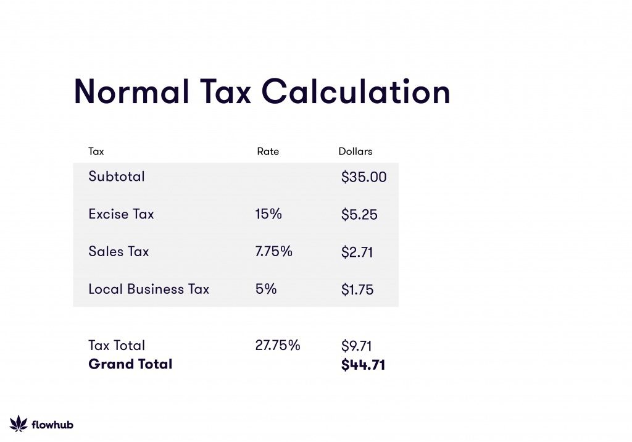The width and height of the screenshot is (632, 442).
Task: Select the Rate column header
Action: (268, 151)
